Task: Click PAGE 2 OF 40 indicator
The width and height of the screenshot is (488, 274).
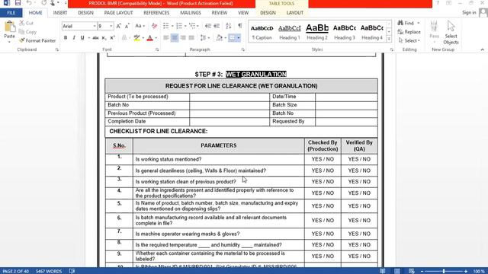Action: pyautogui.click(x=15, y=271)
